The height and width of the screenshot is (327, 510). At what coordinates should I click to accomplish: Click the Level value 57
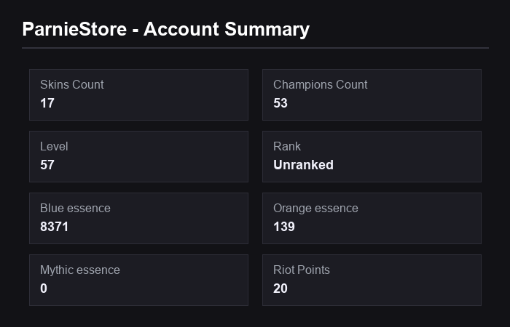pyautogui.click(x=47, y=165)
